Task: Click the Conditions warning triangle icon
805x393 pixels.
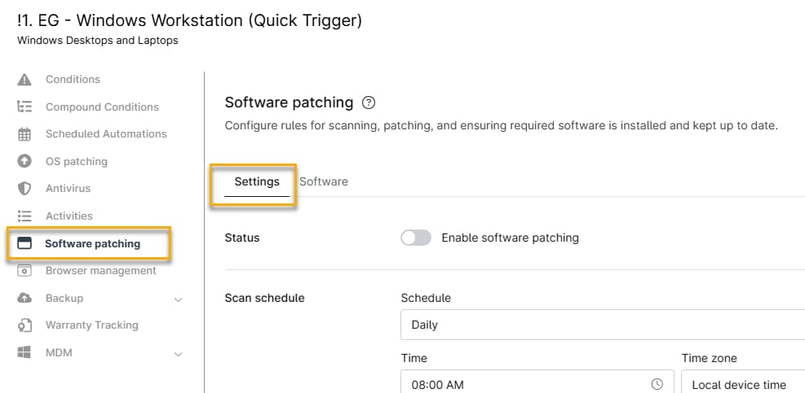Action: point(24,80)
